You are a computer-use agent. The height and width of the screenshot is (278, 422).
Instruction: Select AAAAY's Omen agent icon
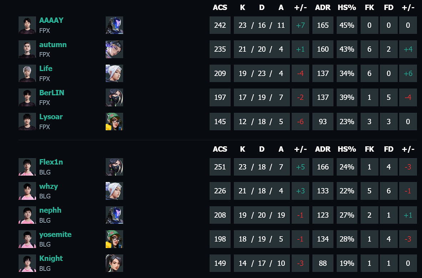(114, 25)
